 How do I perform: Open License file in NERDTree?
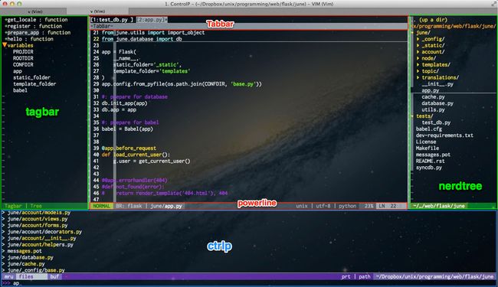[426, 142]
